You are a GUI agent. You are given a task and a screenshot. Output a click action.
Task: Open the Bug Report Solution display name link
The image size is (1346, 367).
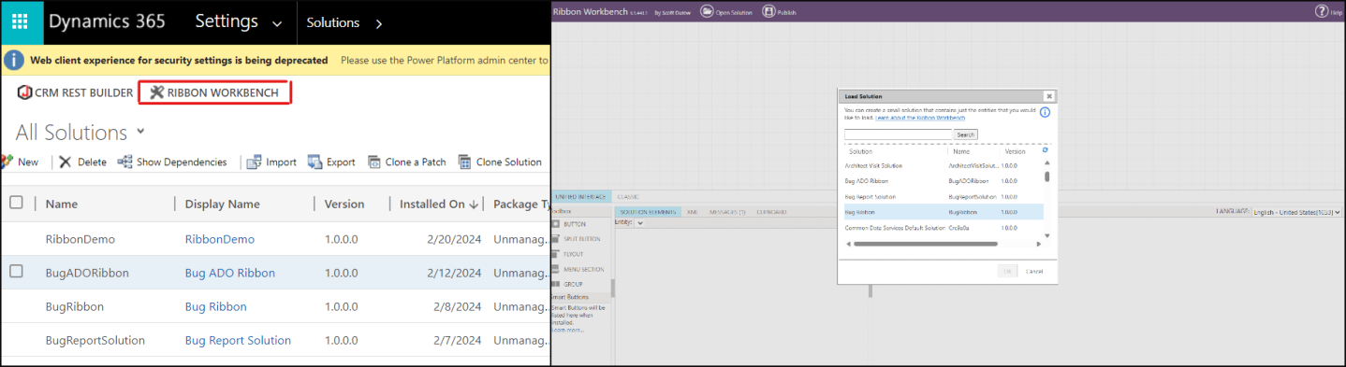[x=238, y=340]
